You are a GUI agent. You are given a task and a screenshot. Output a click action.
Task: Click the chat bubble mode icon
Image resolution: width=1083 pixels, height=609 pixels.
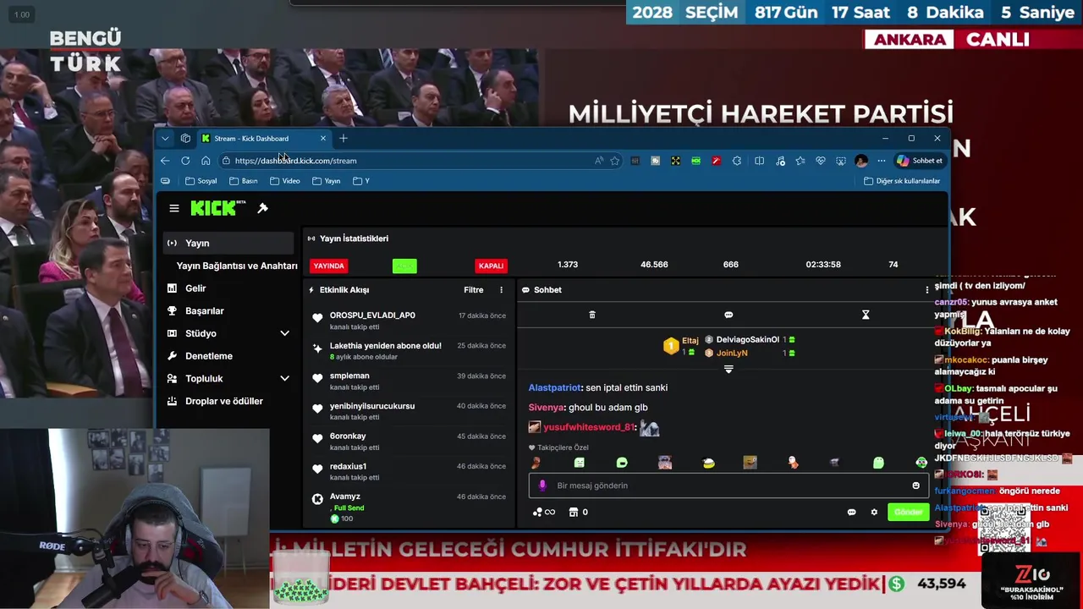(x=728, y=315)
